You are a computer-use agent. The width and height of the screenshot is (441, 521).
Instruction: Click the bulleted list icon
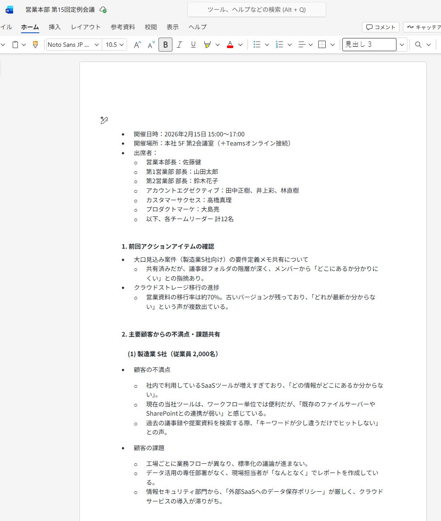pos(257,45)
